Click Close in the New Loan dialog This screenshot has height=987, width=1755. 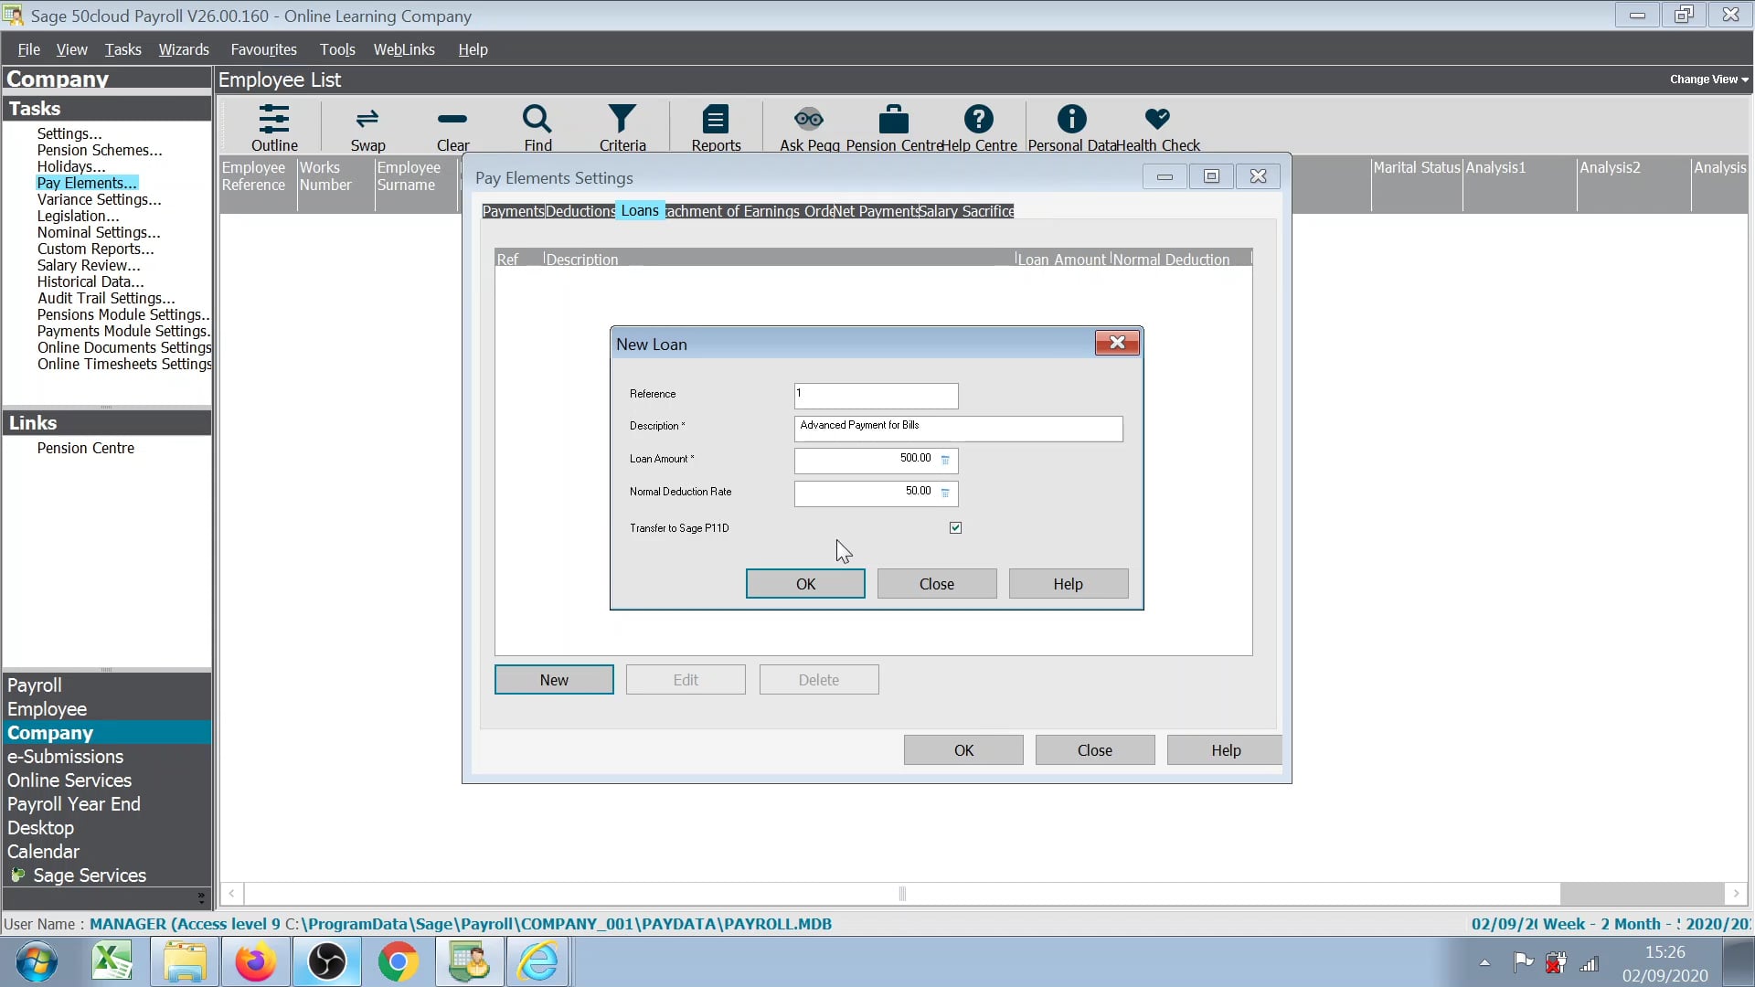point(936,584)
